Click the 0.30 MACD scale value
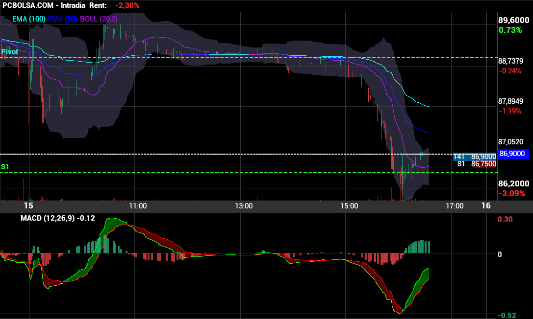Image resolution: width=533 pixels, height=319 pixels. (505, 219)
